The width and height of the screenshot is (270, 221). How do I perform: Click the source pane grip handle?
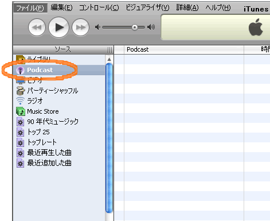coord(110,50)
